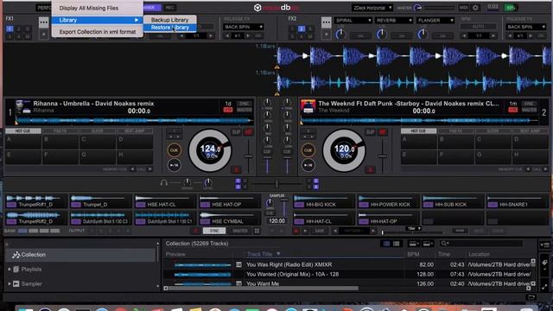Open the 1Bar sequence length dropdown
The height and width of the screenshot is (311, 553).
pos(414,228)
